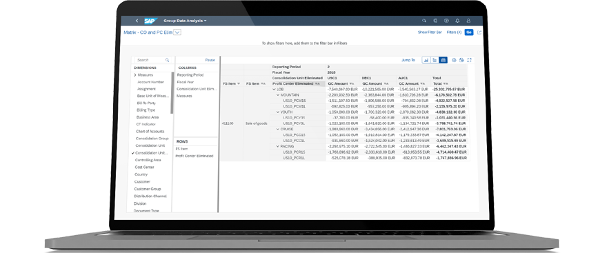Click the share icon beside Go
Viewport: 598px width, 253px height.
(x=479, y=32)
